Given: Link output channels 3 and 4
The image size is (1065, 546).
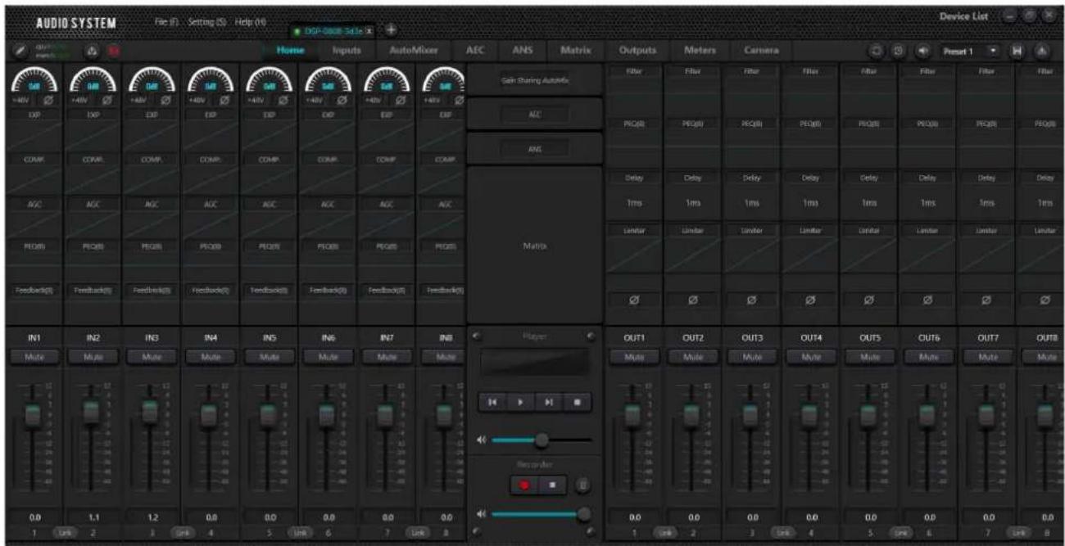Looking at the screenshot, I should pyautogui.click(x=781, y=533).
